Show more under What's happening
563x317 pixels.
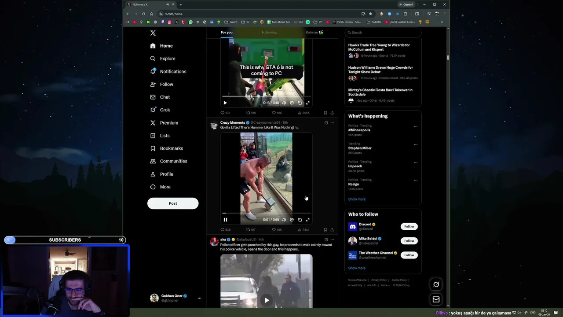click(x=357, y=199)
